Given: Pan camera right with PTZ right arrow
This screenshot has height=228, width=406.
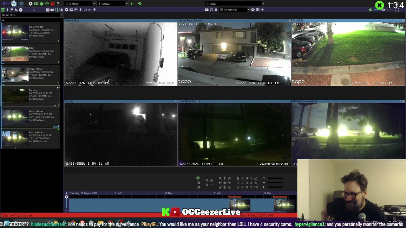Looking at the screenshot, I should click(x=229, y=183).
